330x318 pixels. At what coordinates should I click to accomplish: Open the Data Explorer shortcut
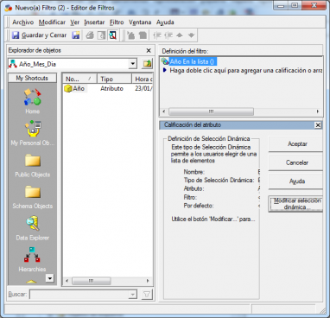click(x=32, y=228)
